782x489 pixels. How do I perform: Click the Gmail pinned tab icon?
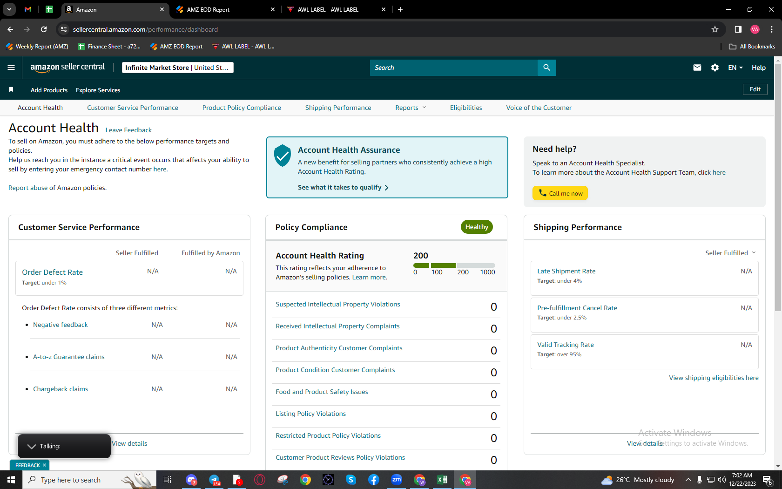click(x=28, y=9)
